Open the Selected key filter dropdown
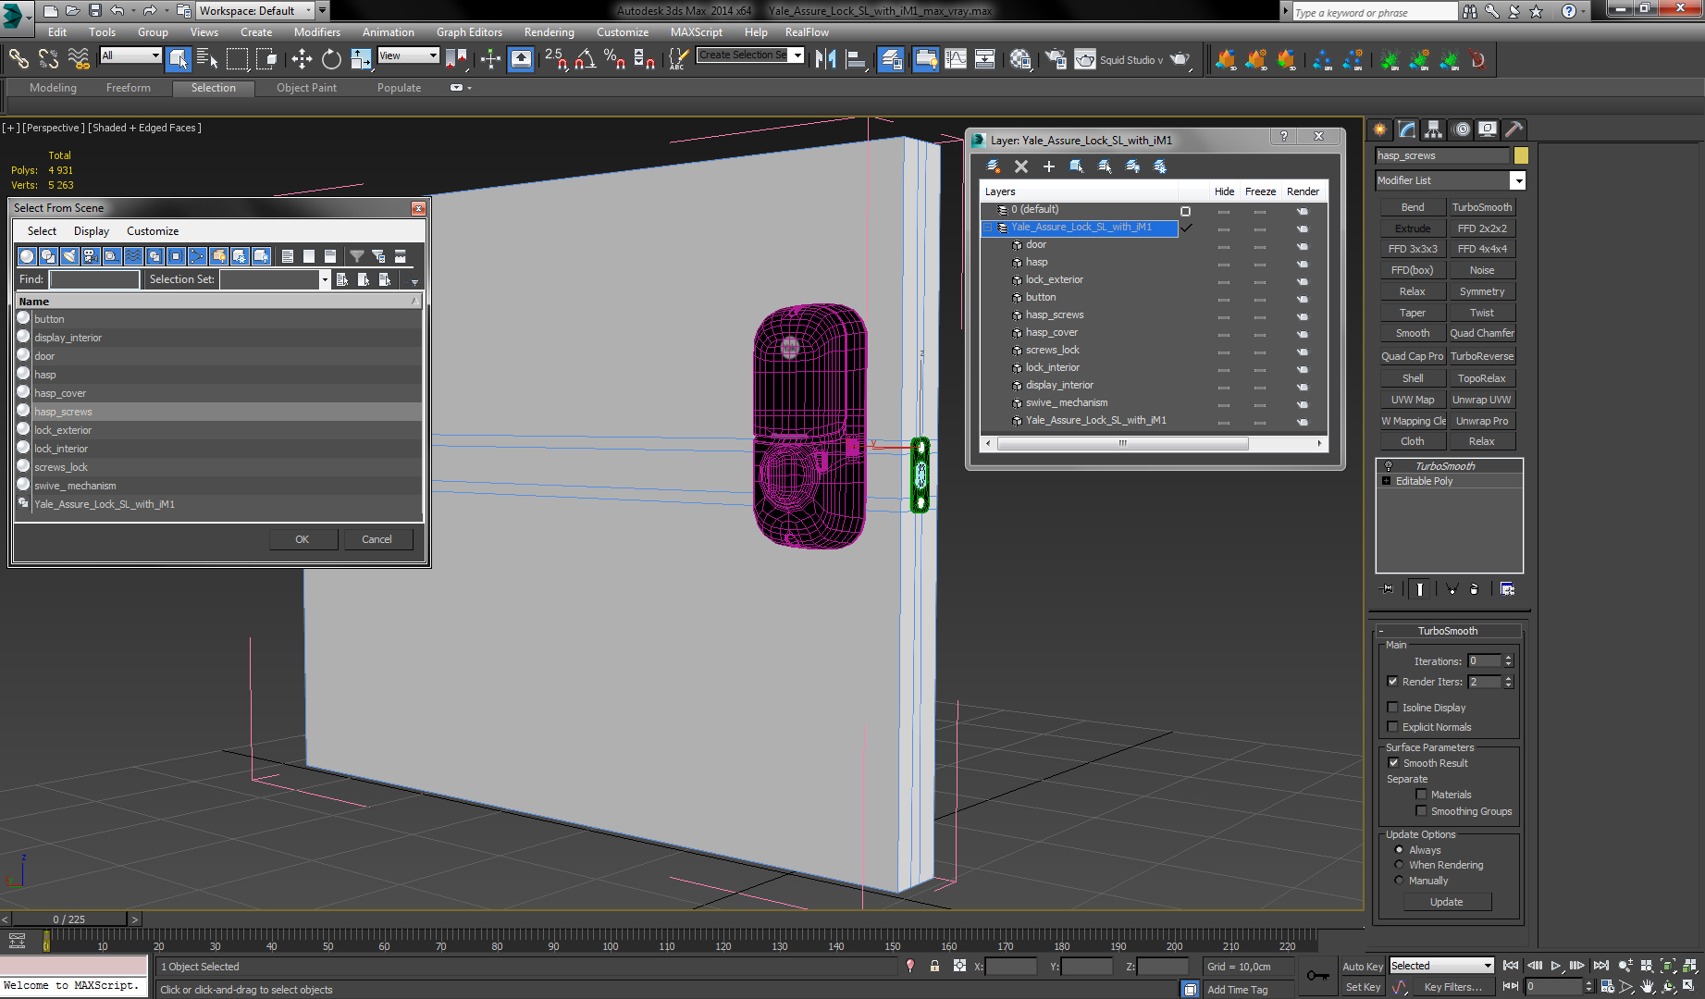1705x999 pixels. click(x=1488, y=966)
